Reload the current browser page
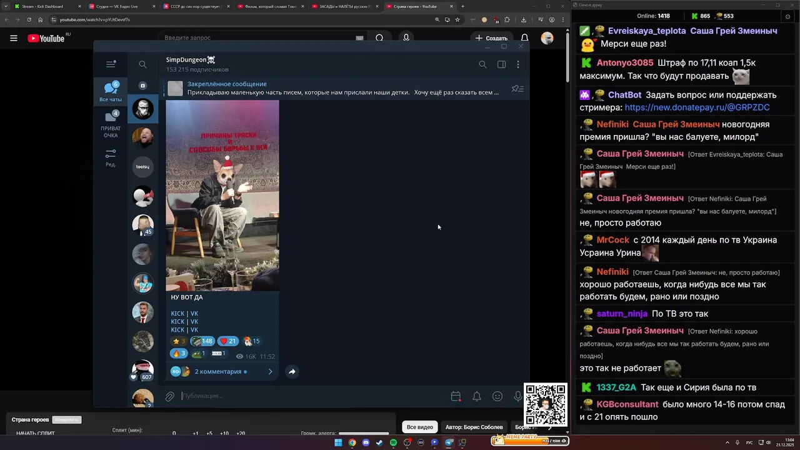This screenshot has height=450, width=800. (x=29, y=19)
